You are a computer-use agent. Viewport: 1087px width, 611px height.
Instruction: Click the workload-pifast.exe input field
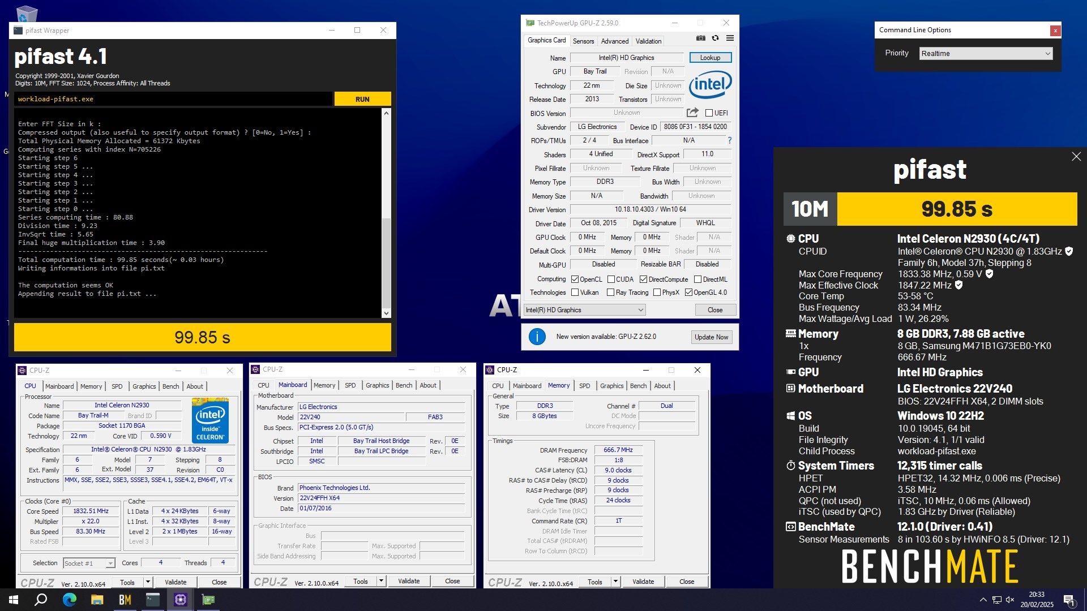click(173, 99)
